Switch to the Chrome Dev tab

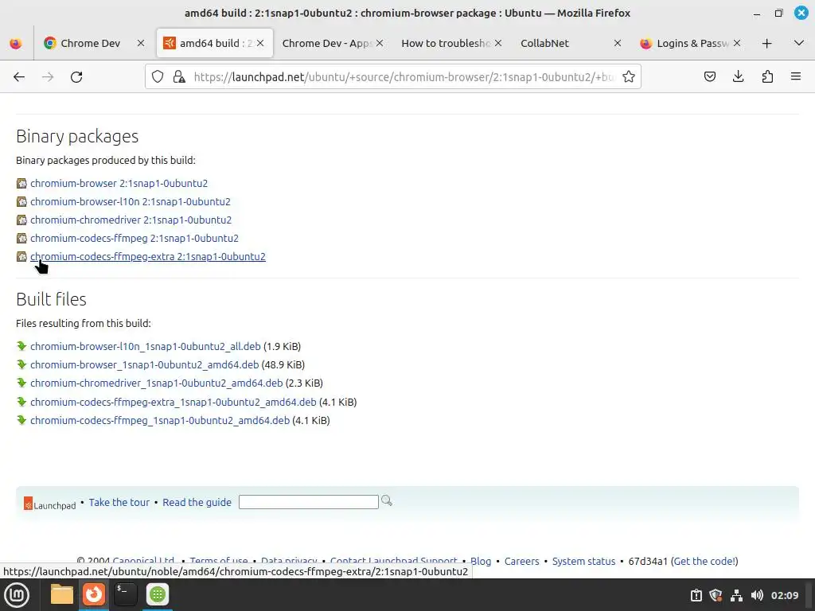[x=90, y=43]
